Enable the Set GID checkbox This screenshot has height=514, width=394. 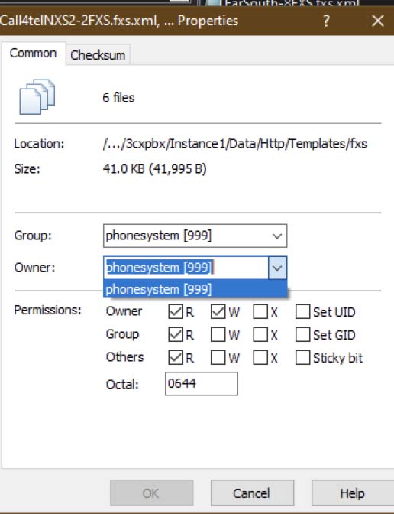pyautogui.click(x=302, y=334)
